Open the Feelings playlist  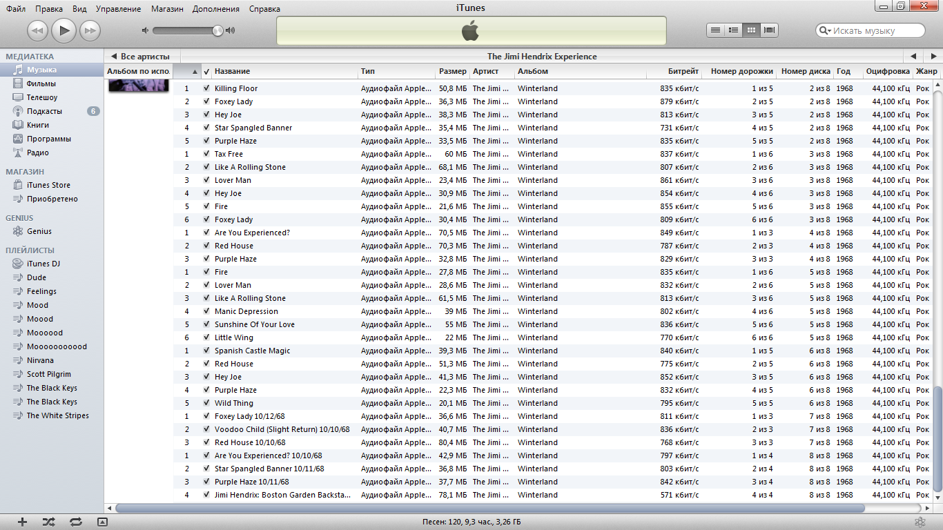pos(52,291)
